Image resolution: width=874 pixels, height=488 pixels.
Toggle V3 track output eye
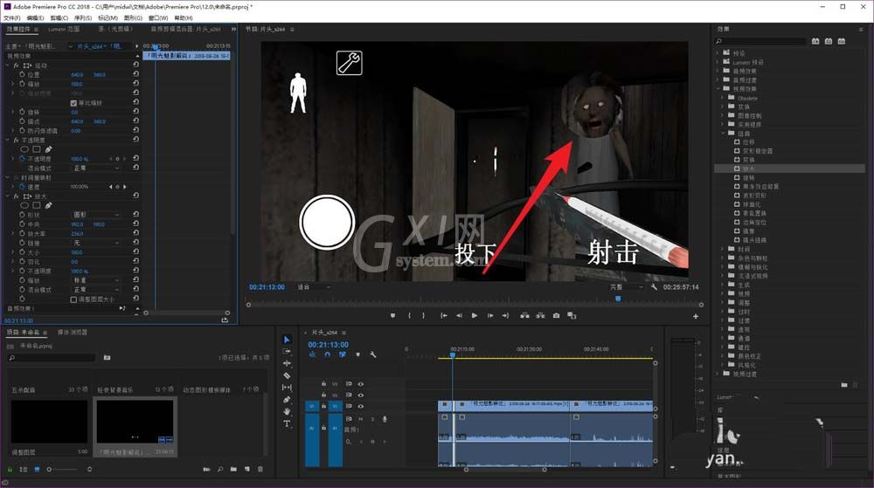coord(361,384)
